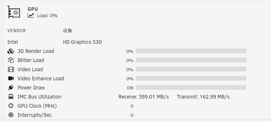Image resolution: width=271 pixels, height=122 pixels.
Task: Click the load chart line icon
Action: pyautogui.click(x=31, y=15)
